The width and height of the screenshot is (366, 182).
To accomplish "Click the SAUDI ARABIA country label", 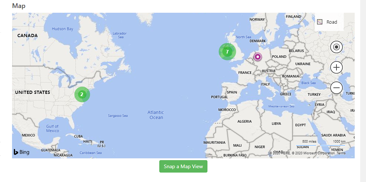I will point(333,135).
